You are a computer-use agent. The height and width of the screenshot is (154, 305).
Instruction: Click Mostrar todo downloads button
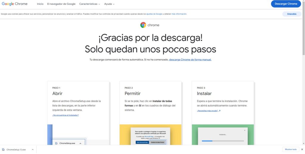coord(291,149)
